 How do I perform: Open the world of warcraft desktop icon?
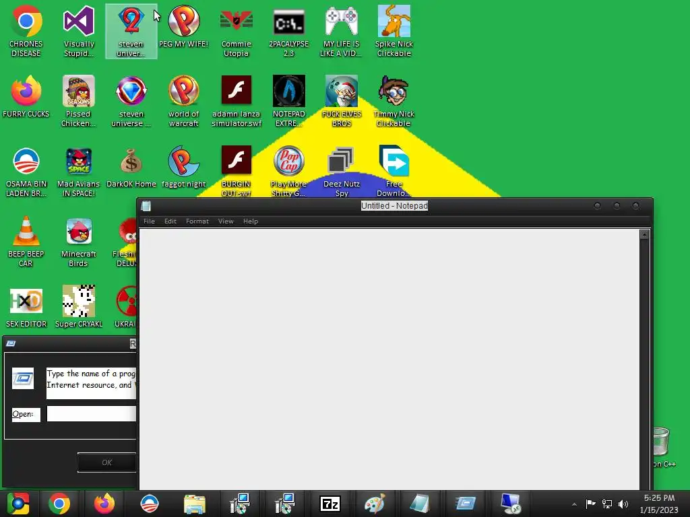(183, 102)
